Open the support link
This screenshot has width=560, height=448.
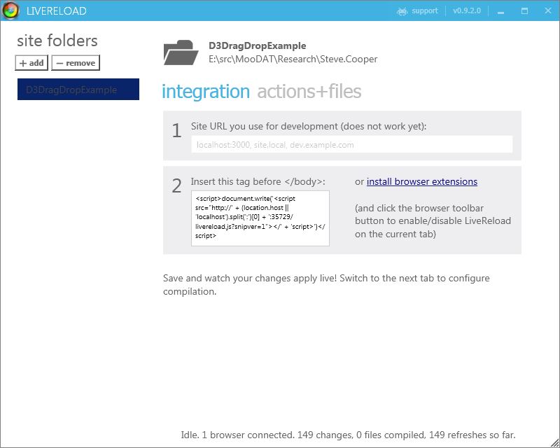point(424,11)
